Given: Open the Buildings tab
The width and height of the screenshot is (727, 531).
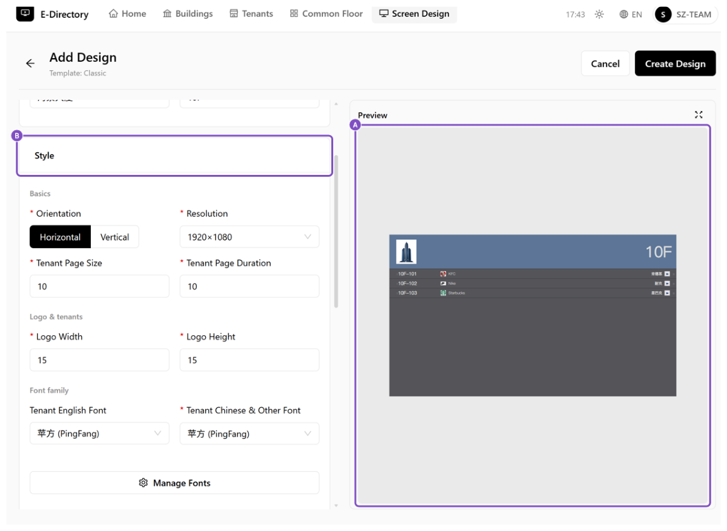Looking at the screenshot, I should (188, 14).
